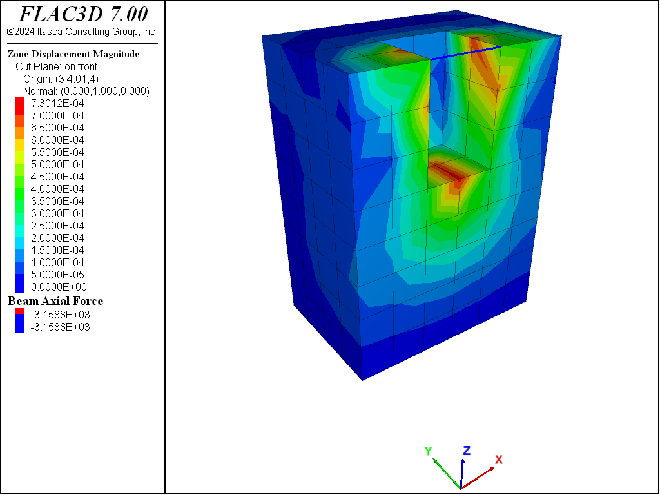Image resolution: width=660 pixels, height=495 pixels.
Task: Select the Beam Axial Force legend heading
Action: point(55,300)
